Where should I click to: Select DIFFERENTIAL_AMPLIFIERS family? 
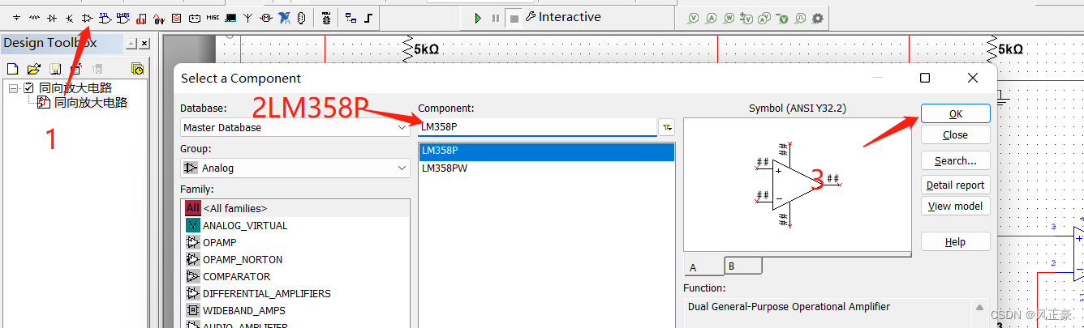click(x=295, y=293)
